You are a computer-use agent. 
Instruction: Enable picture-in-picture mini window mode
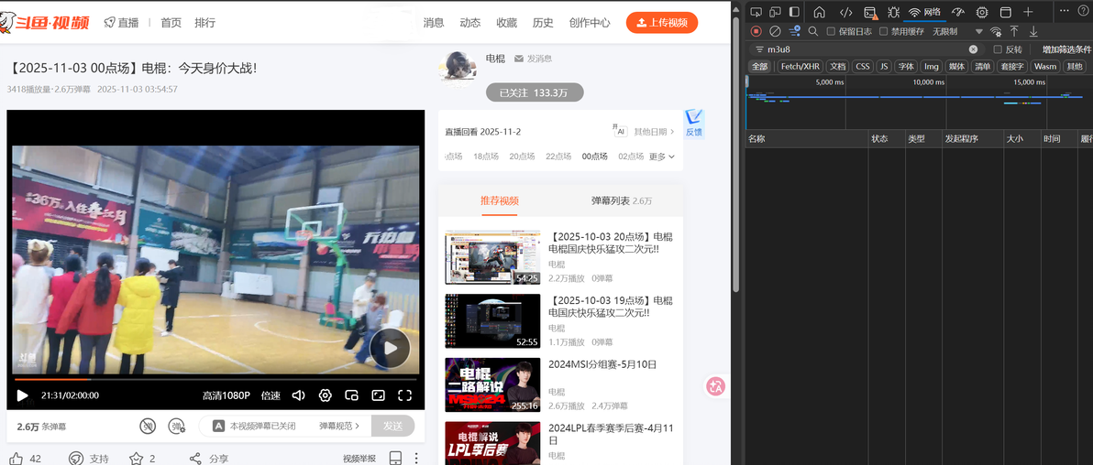coord(351,395)
